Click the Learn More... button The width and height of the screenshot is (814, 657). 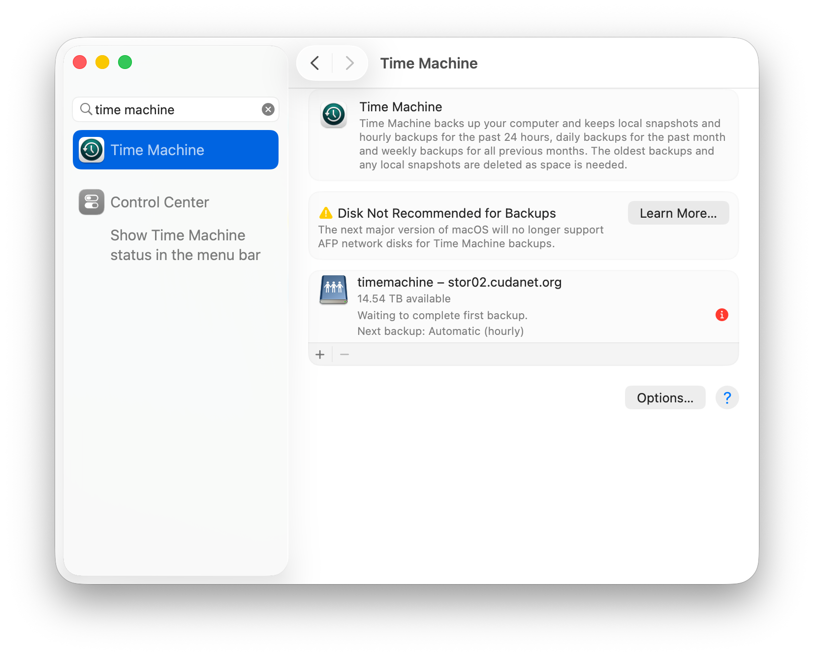[x=678, y=213]
